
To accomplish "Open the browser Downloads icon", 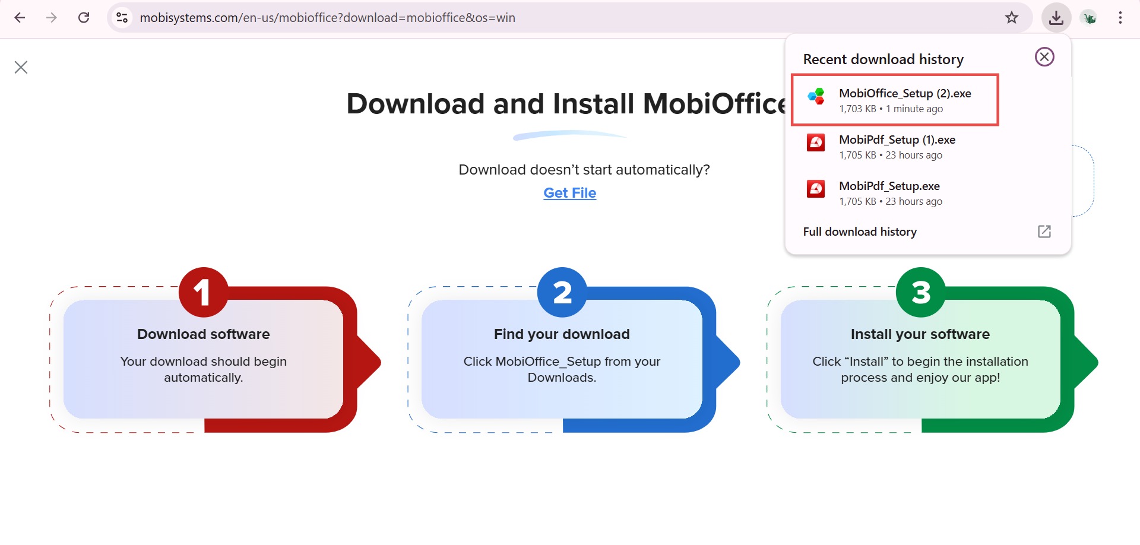I will point(1056,17).
